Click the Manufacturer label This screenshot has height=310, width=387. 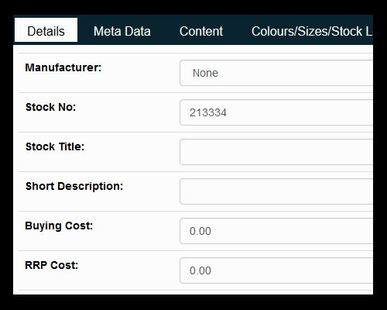(63, 67)
